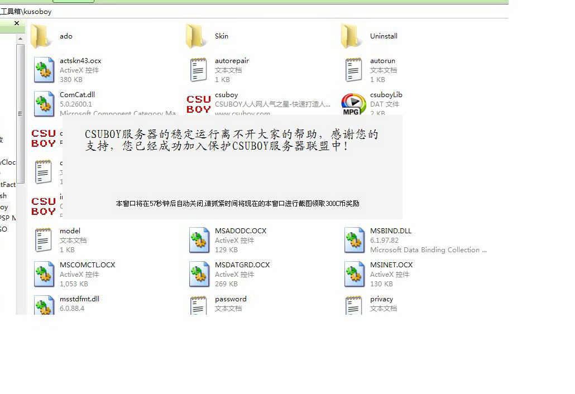Click 'Microsoft Data Binding Collection' description
This screenshot has width=575, height=394.
click(428, 250)
